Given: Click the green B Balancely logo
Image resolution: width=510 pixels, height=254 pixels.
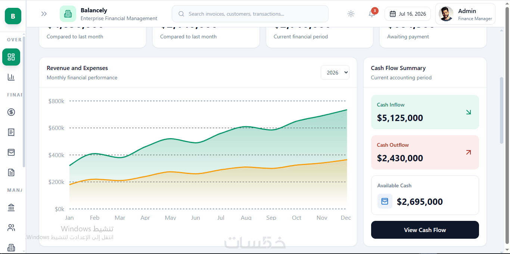Looking at the screenshot, I should click(13, 16).
